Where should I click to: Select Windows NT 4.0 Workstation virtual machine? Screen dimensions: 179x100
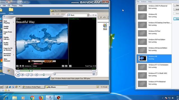154,67
